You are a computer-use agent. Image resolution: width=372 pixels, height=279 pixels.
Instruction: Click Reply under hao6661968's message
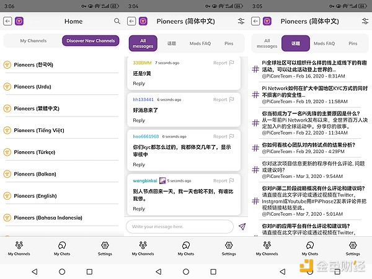coord(139,164)
